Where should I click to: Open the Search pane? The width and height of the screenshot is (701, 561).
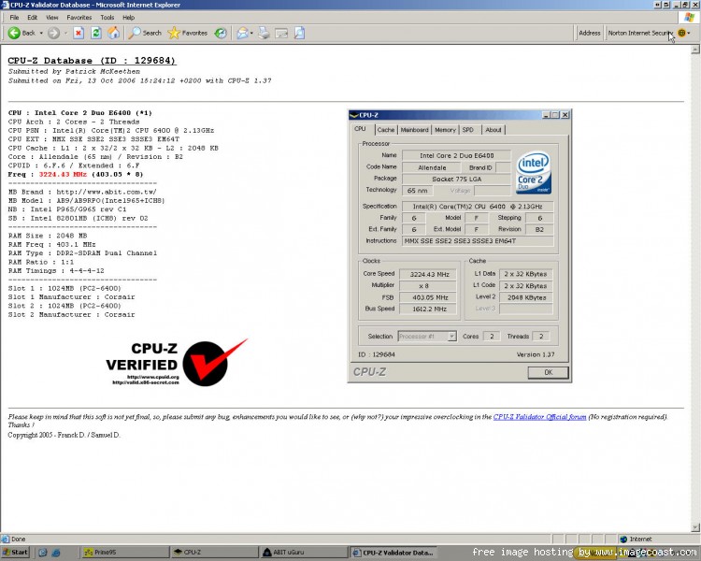145,33
